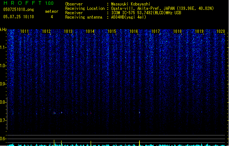Click the 'Observer' field label
The height and width of the screenshot is (146, 229).
[74, 4]
